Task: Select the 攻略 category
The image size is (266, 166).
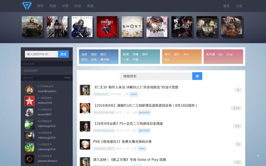Action: pos(135,54)
